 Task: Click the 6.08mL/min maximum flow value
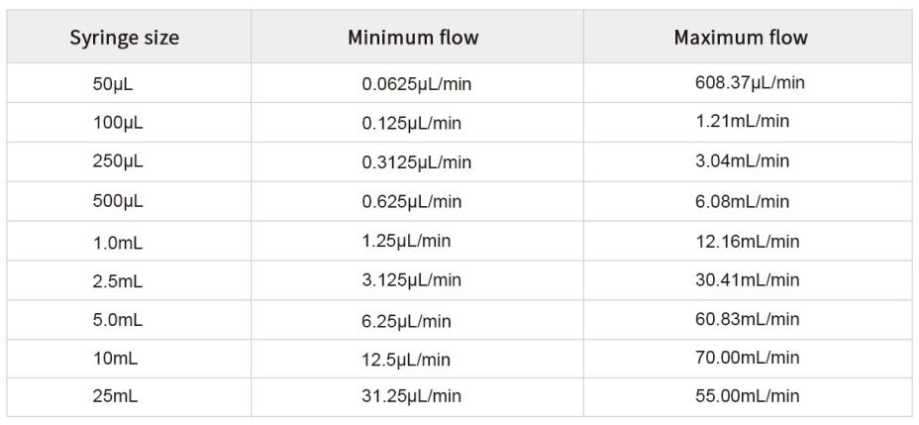pos(743,201)
